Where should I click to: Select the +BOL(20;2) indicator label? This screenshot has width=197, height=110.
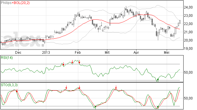21,3
